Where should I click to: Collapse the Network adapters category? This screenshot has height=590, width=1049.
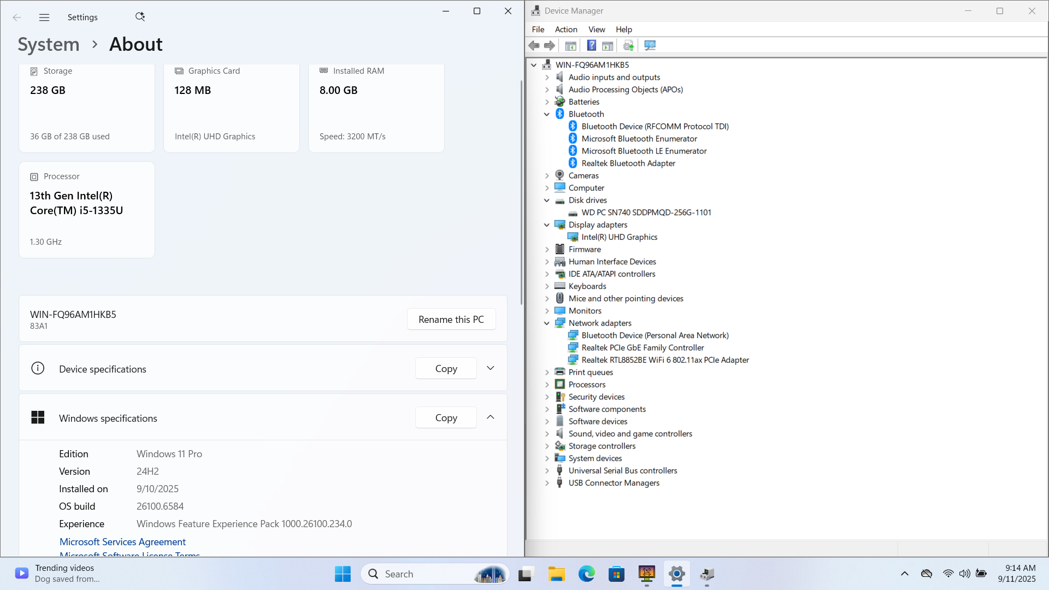tap(547, 323)
